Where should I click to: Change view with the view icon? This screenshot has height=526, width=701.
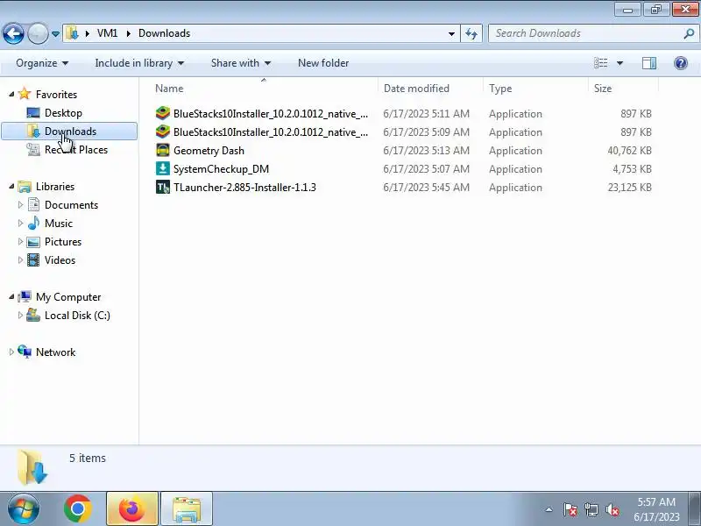click(x=600, y=63)
